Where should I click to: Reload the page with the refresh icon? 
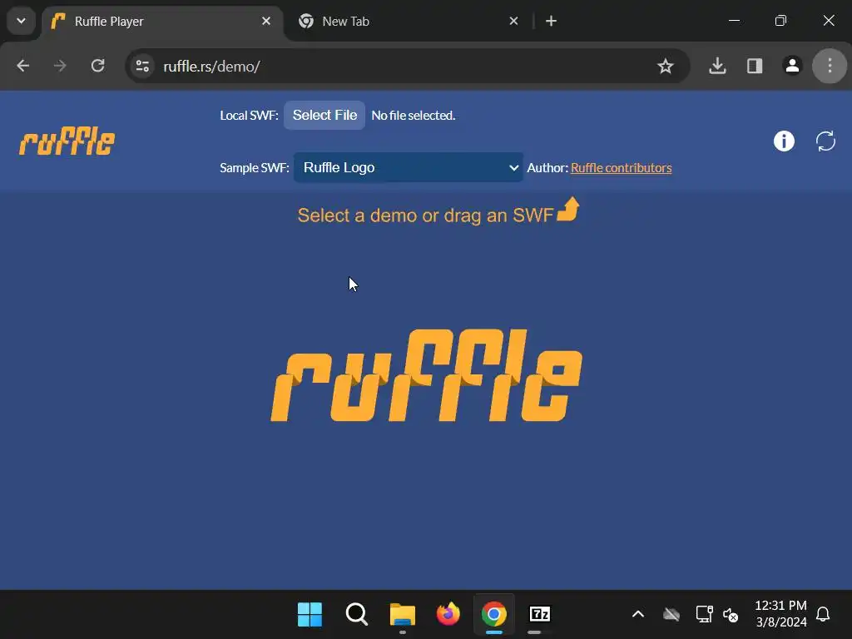(98, 67)
